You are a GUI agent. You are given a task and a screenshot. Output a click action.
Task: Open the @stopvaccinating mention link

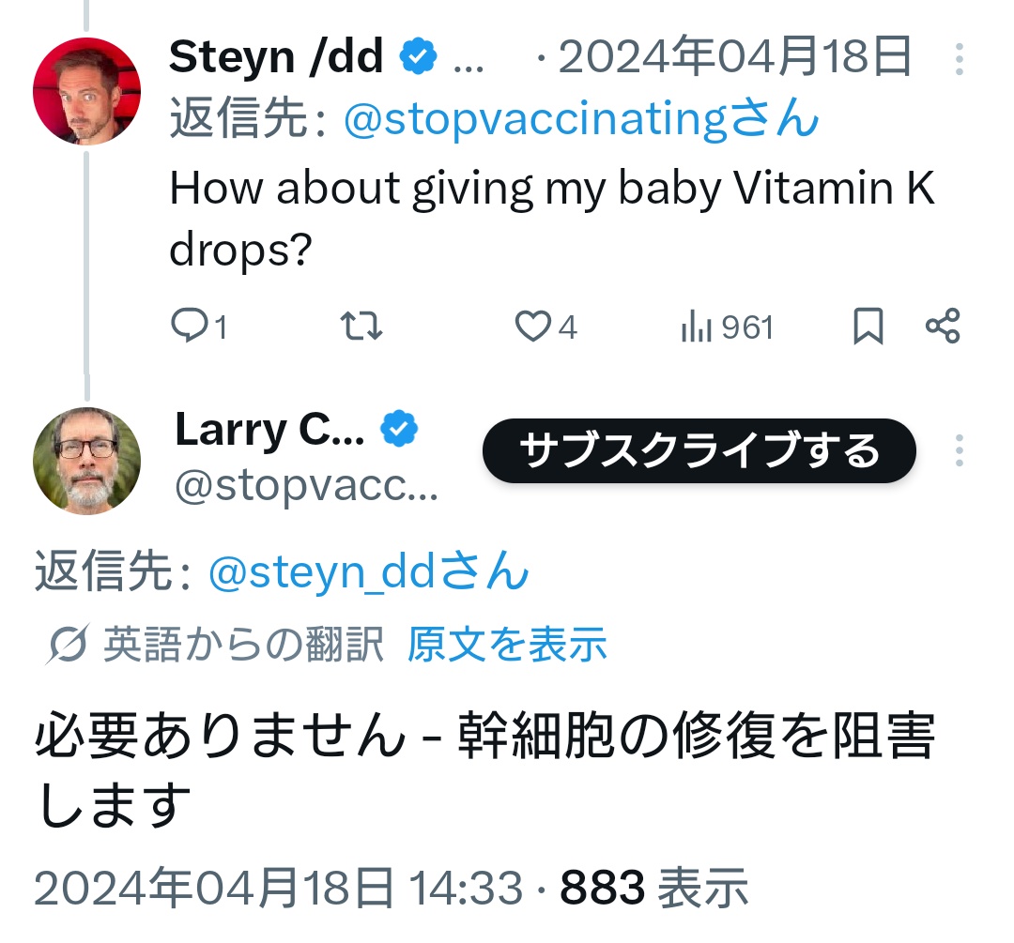click(x=580, y=119)
